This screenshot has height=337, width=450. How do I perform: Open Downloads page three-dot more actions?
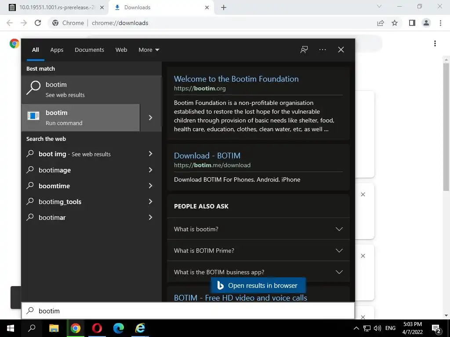click(435, 43)
